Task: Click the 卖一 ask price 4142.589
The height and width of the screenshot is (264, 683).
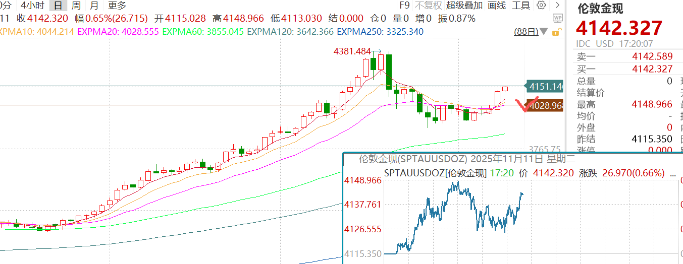Action: [652, 56]
